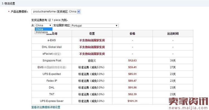Screen dimensions: 209x110
Task: Select the Singapore Post carrier cell
Action: click(52, 61)
